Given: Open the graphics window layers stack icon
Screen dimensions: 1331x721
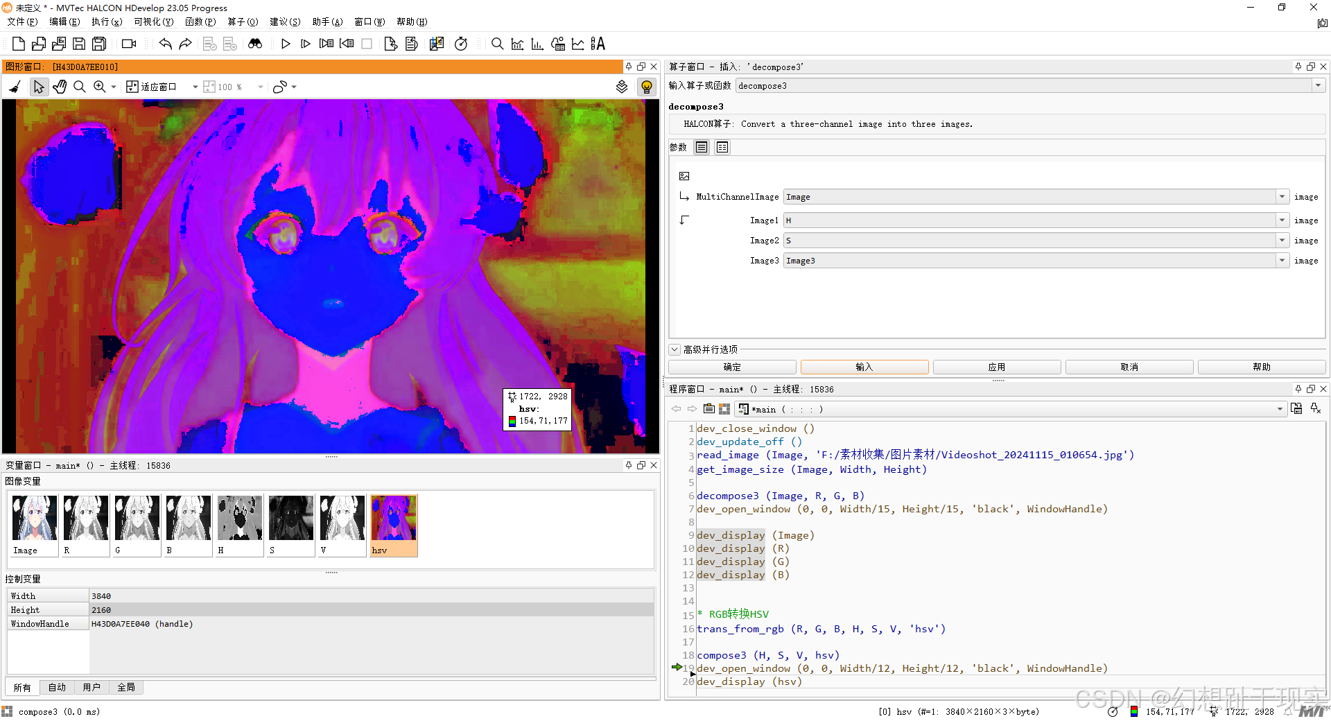Looking at the screenshot, I should pyautogui.click(x=622, y=87).
